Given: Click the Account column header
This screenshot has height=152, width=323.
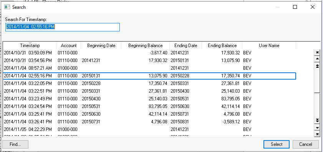Looking at the screenshot, I should click(x=69, y=46).
